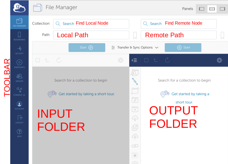Switch to single panel layout

[202, 9]
